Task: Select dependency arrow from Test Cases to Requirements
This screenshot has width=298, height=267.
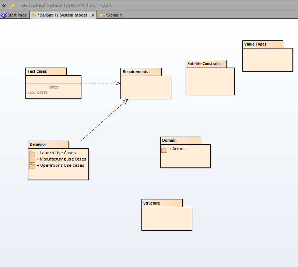Action: (x=101, y=83)
